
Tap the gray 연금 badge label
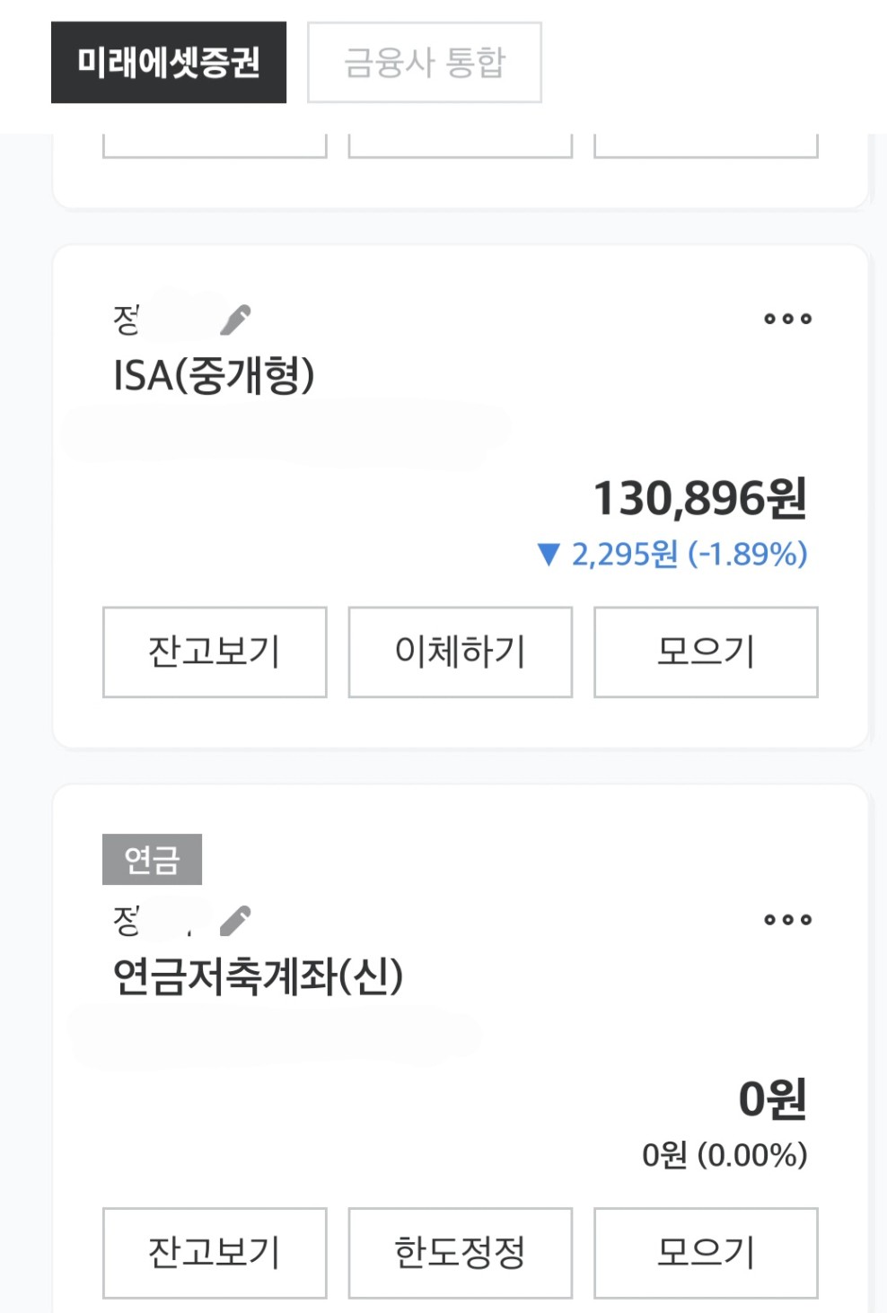coord(152,860)
